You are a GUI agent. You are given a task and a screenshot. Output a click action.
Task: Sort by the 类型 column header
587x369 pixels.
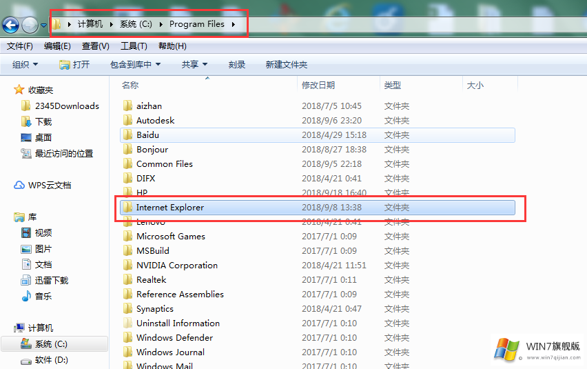click(x=392, y=86)
